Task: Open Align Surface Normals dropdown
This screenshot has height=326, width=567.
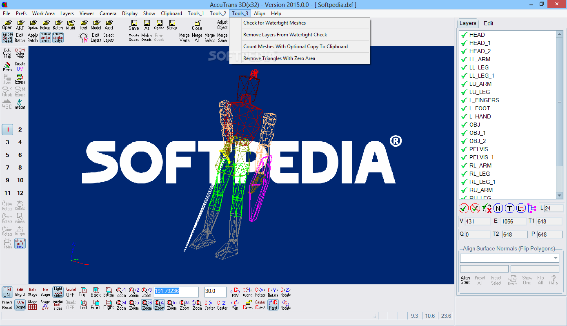Action: [x=556, y=258]
